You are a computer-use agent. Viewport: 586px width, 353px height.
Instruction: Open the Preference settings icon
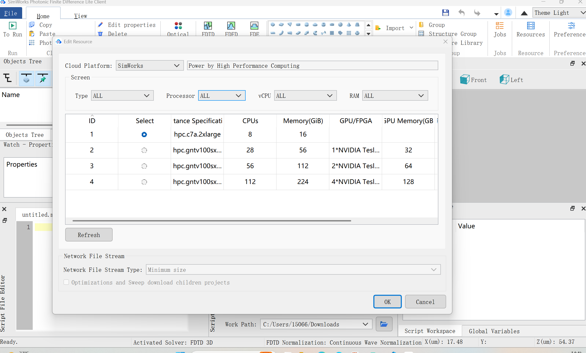pyautogui.click(x=571, y=26)
